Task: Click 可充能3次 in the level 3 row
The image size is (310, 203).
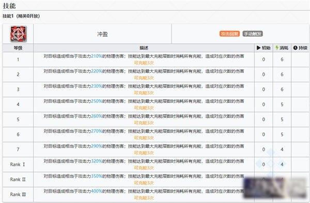Action: pos(144,93)
